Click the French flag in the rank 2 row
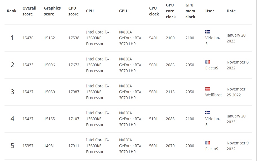This screenshot has width=257, height=161. (208, 62)
